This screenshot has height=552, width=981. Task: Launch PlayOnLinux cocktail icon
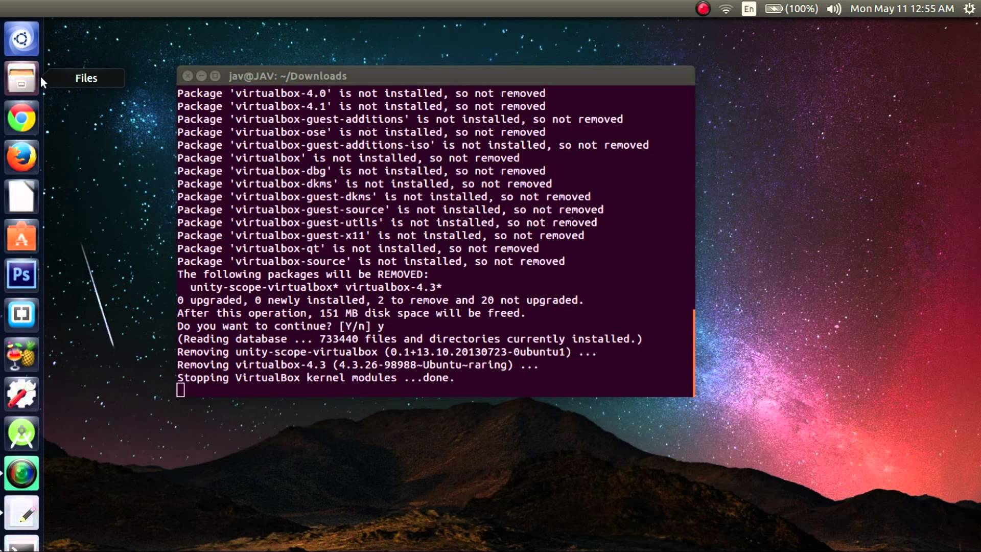(x=21, y=354)
